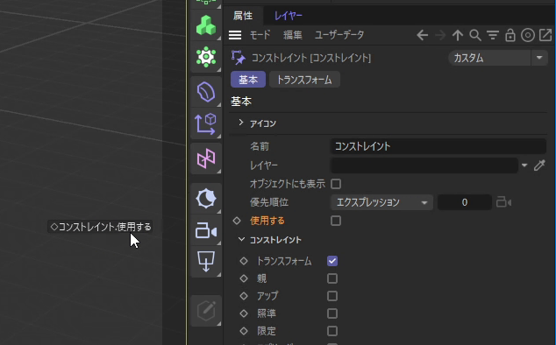Click keyframe diamond next to 限定
Image resolution: width=556 pixels, height=345 pixels.
point(244,331)
